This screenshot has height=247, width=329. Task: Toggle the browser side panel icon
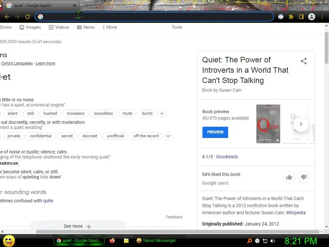point(301,17)
